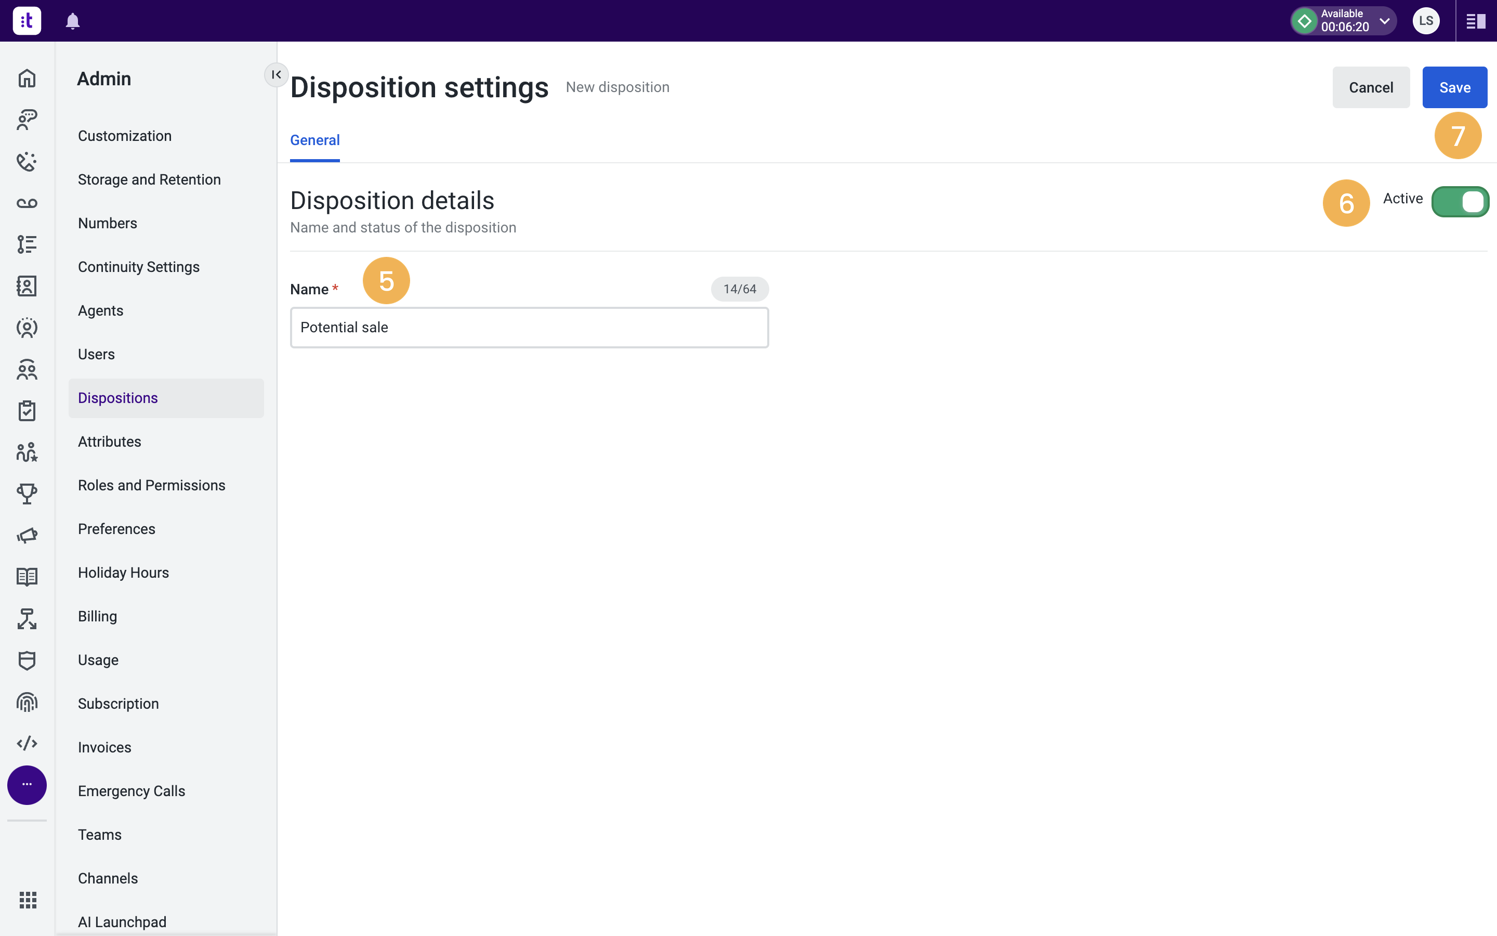This screenshot has height=936, width=1497.
Task: Click the developer code icon in the sidebar
Action: pos(27,743)
